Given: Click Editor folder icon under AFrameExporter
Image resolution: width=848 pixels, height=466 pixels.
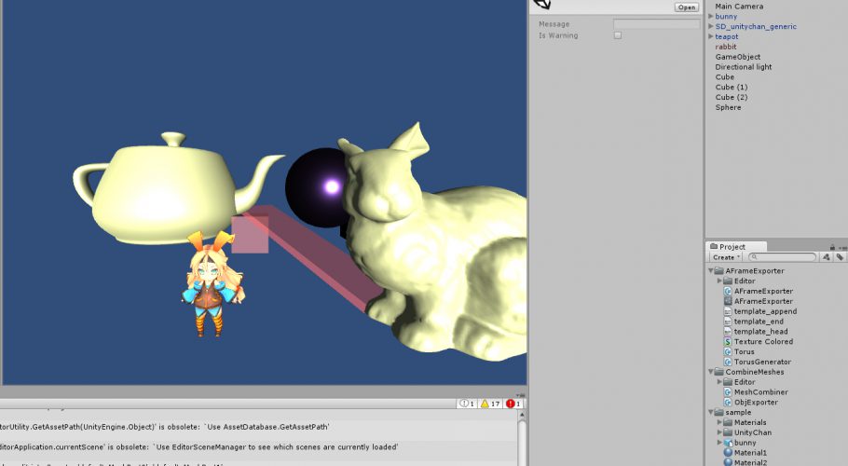Looking at the screenshot, I should [x=728, y=281].
